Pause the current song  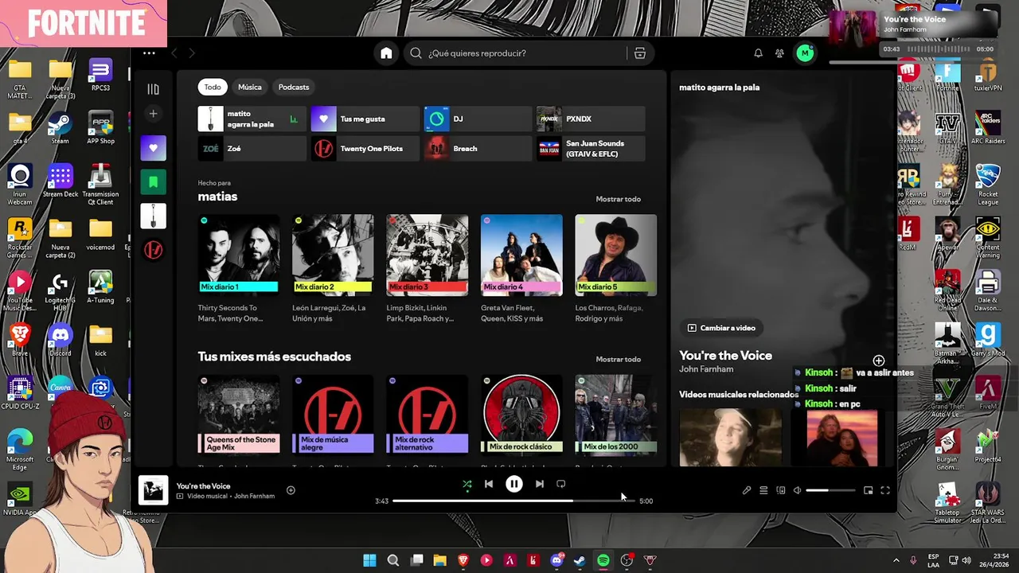pyautogui.click(x=514, y=484)
